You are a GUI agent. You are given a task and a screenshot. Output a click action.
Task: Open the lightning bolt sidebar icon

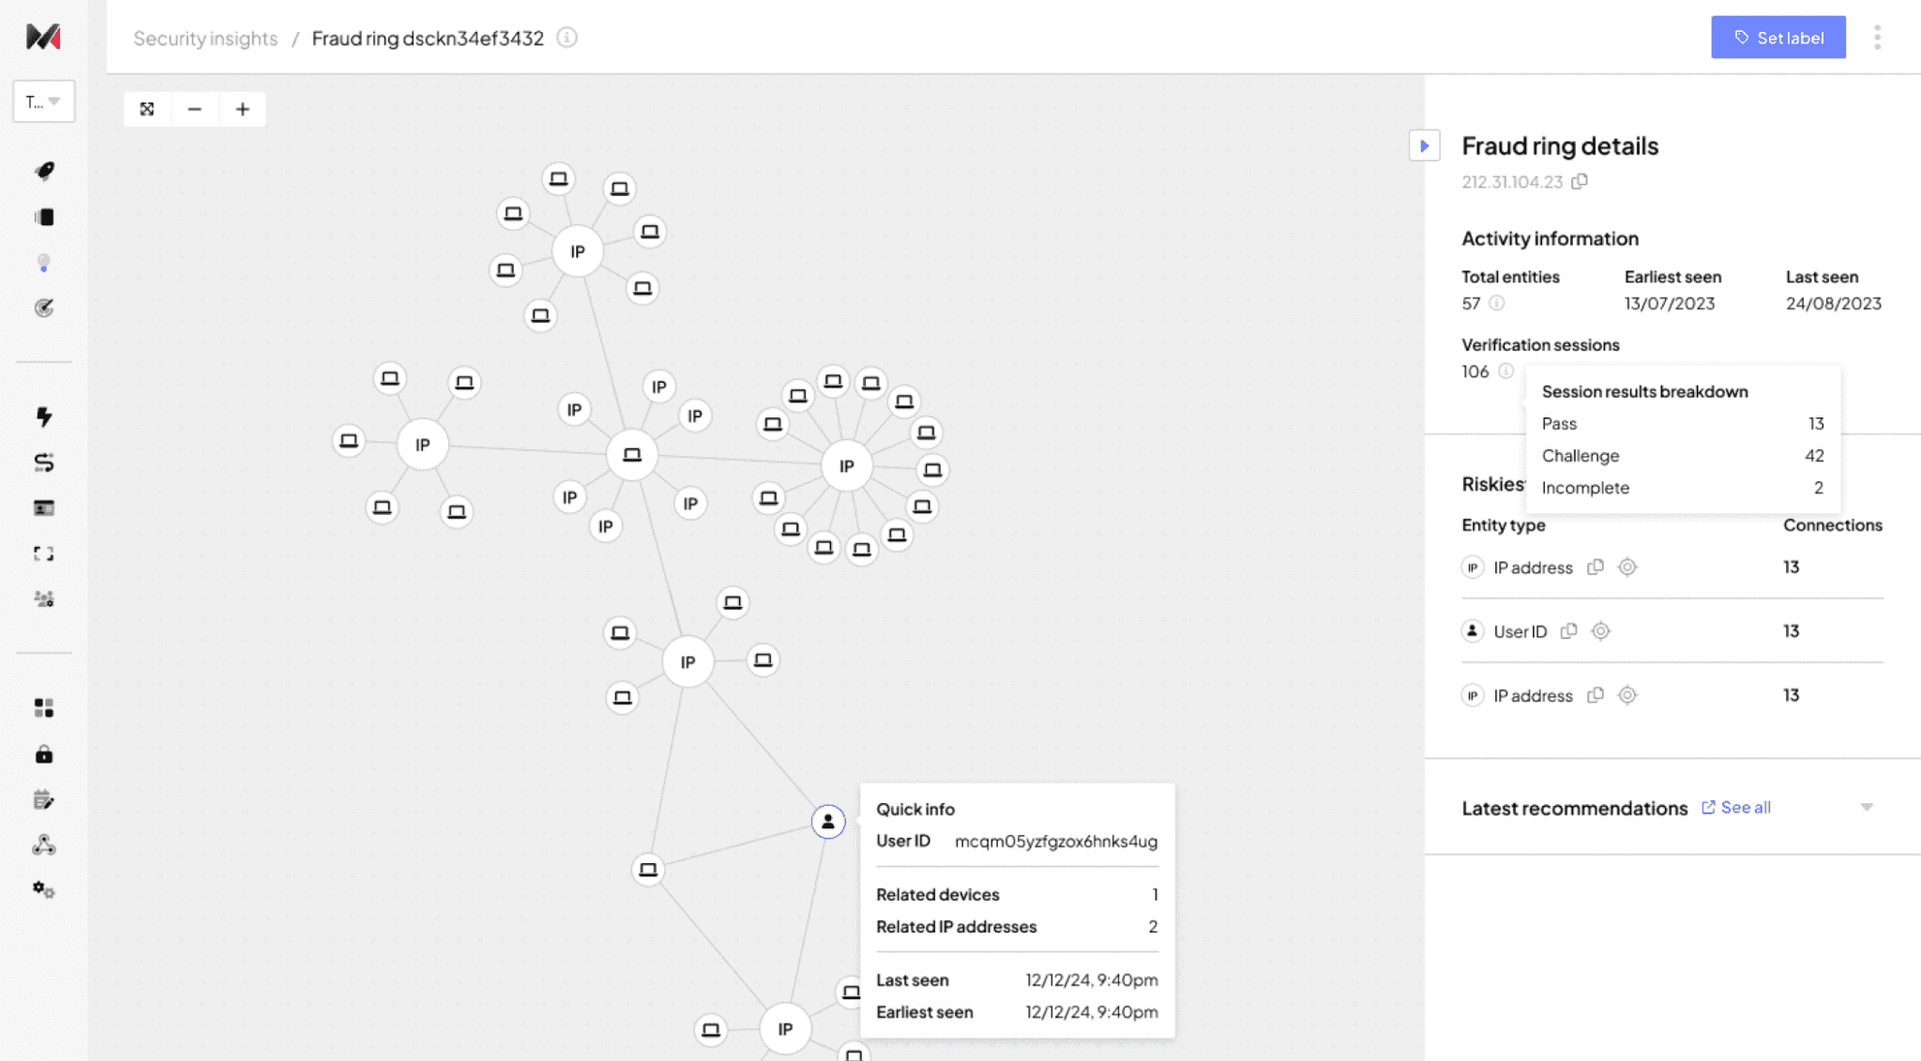(x=43, y=417)
